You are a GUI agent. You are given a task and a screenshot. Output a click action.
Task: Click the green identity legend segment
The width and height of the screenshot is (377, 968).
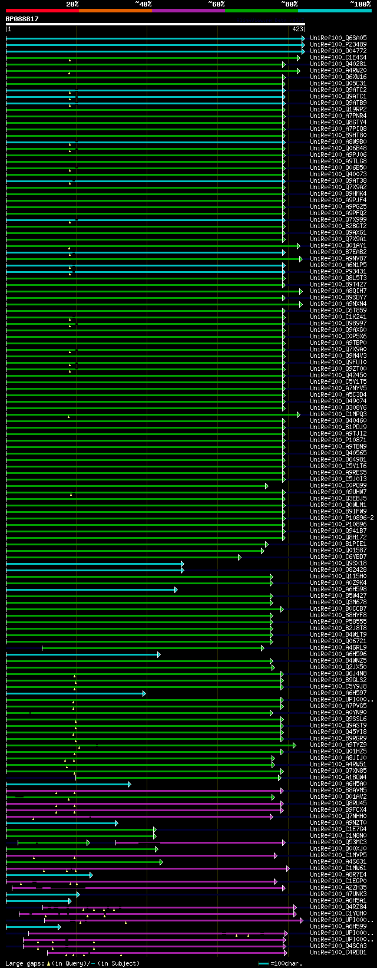pos(261,10)
